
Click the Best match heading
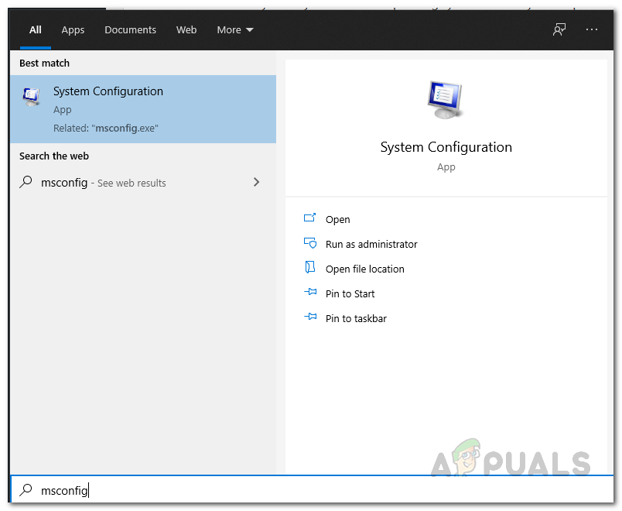44,63
